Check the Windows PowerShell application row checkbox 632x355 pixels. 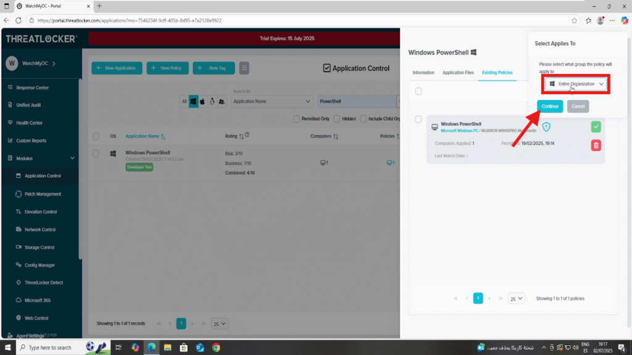[96, 153]
